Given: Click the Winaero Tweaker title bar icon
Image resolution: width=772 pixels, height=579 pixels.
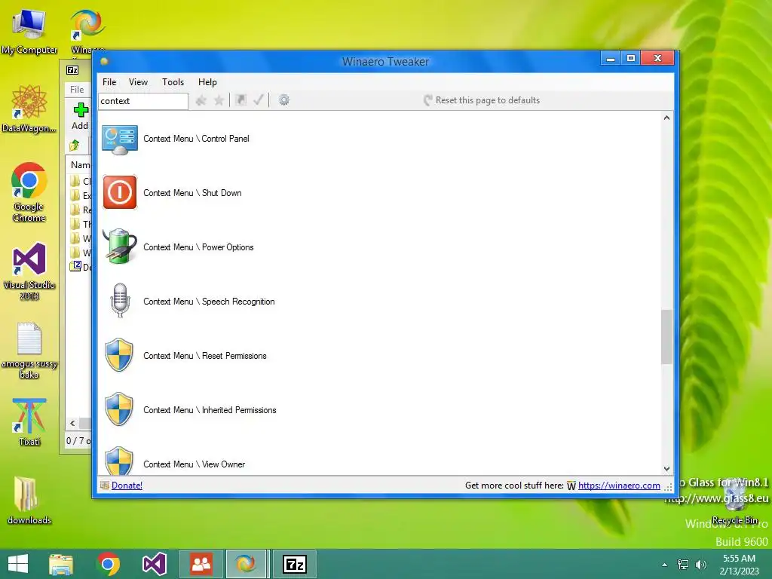Looking at the screenshot, I should pyautogui.click(x=104, y=62).
